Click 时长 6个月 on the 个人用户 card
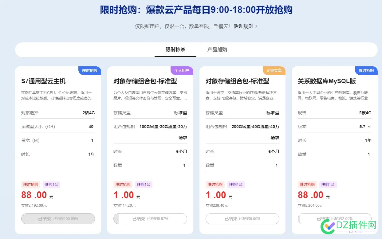The height and width of the screenshot is (239, 382). click(182, 151)
